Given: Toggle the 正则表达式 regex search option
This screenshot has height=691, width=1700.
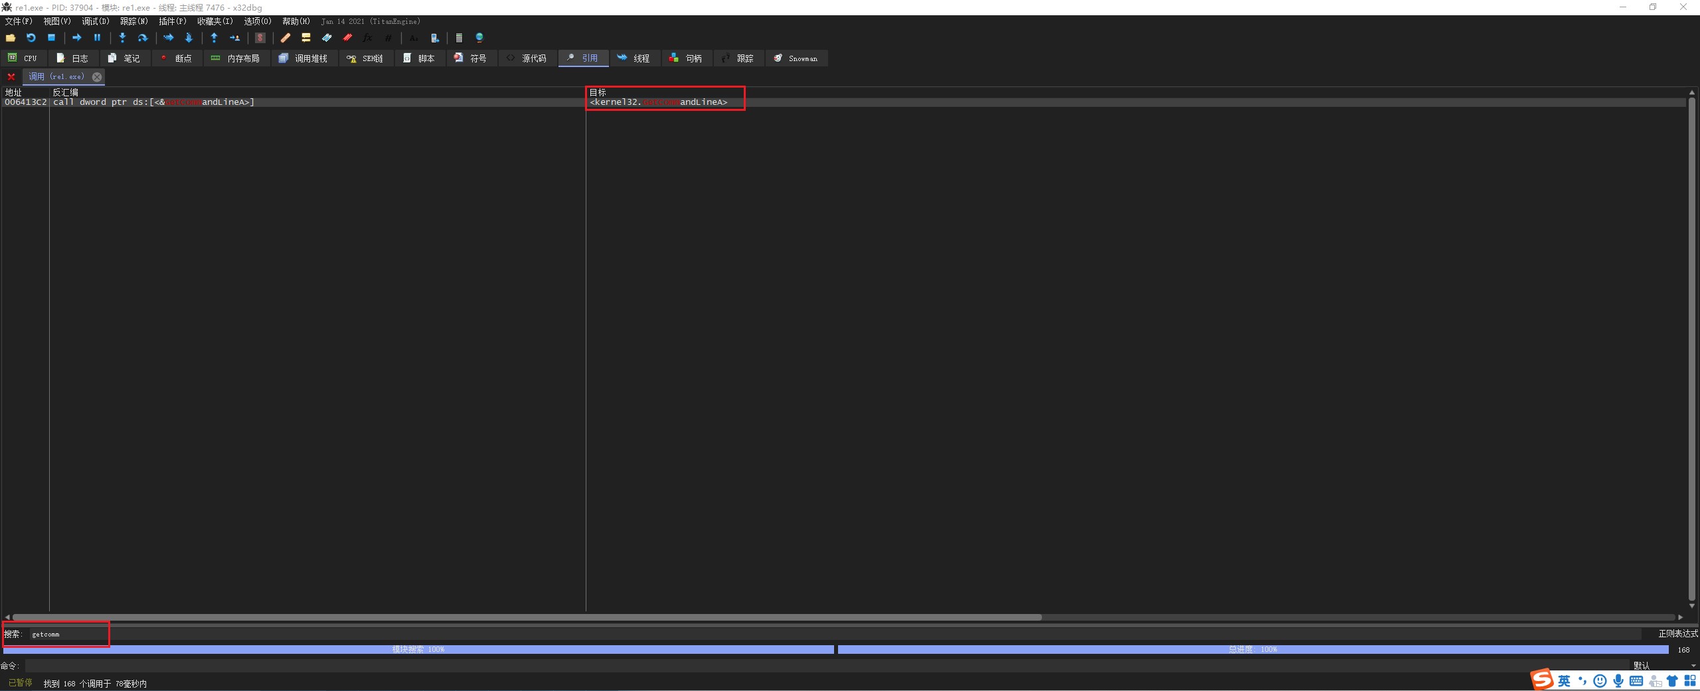Looking at the screenshot, I should tap(1677, 634).
